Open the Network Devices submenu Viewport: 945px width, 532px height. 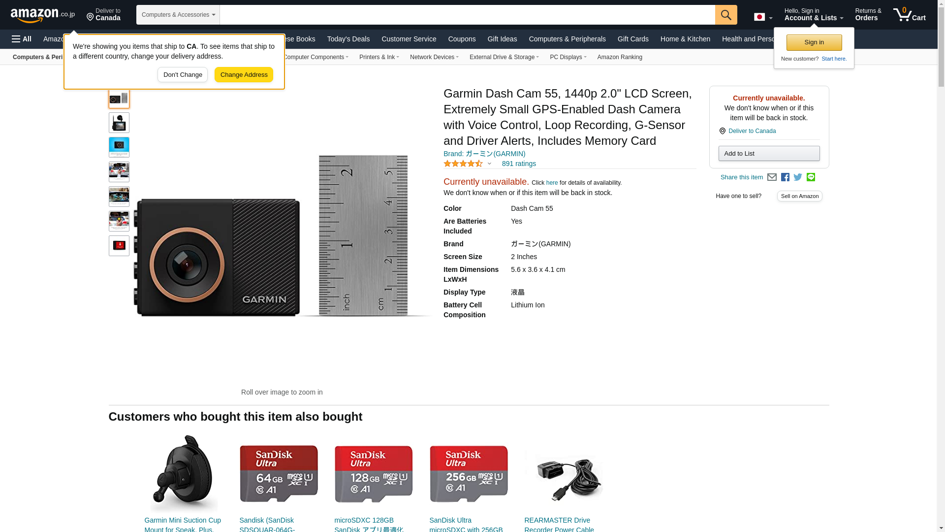(x=434, y=57)
